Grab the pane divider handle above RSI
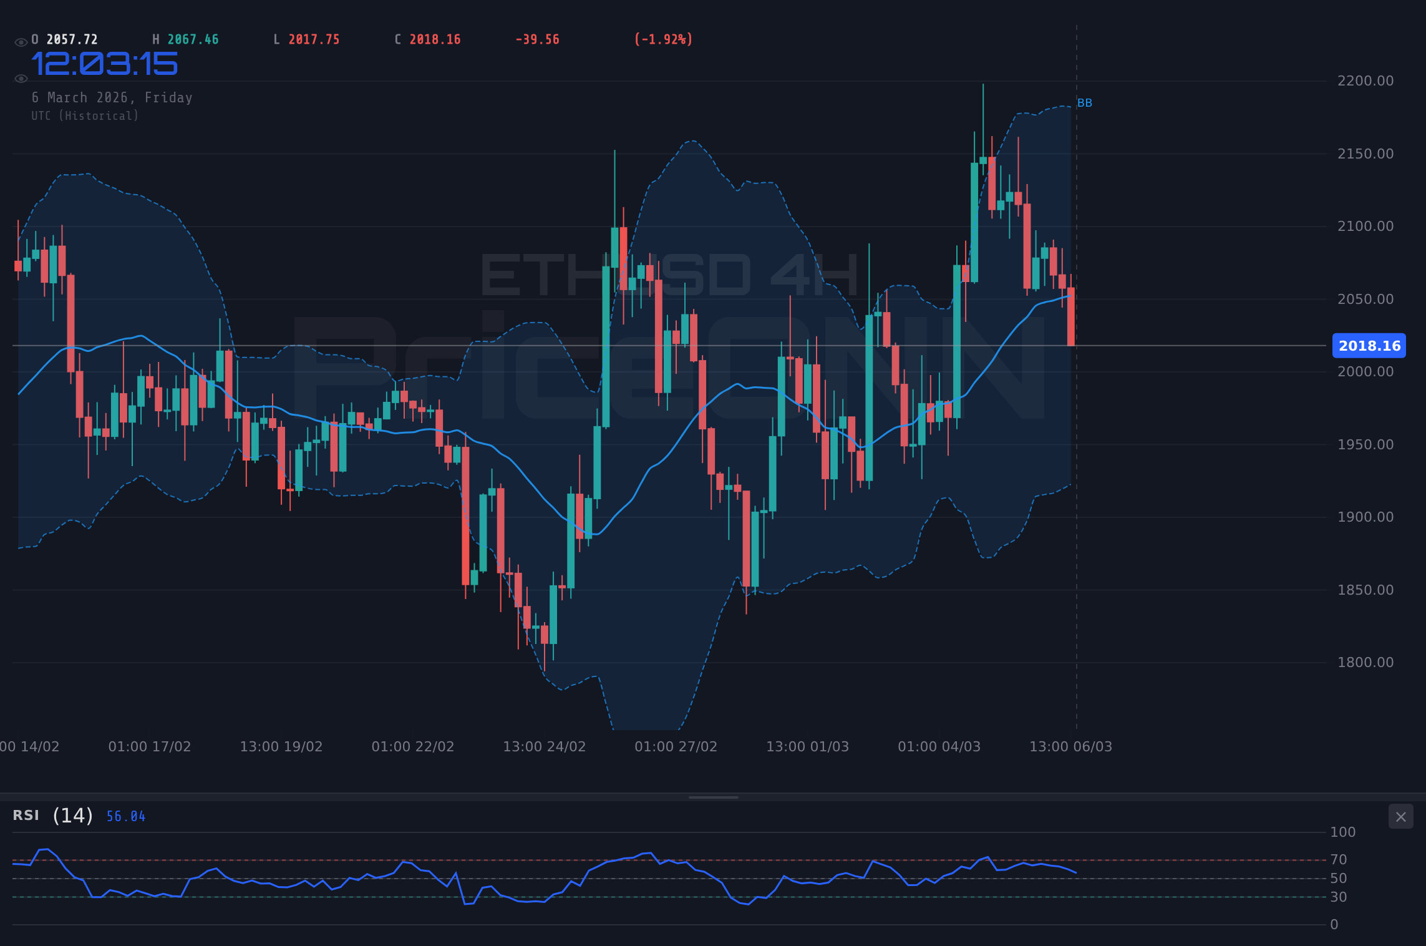 tap(713, 797)
